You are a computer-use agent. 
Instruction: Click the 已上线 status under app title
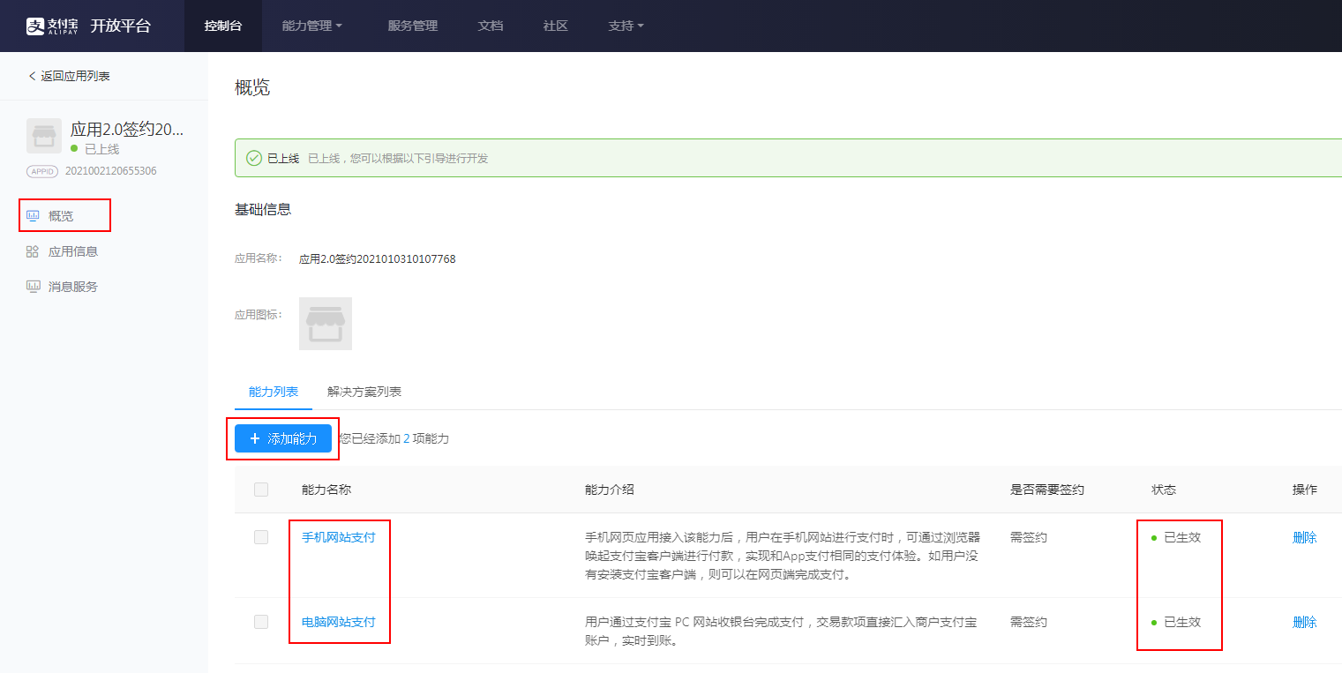point(101,149)
